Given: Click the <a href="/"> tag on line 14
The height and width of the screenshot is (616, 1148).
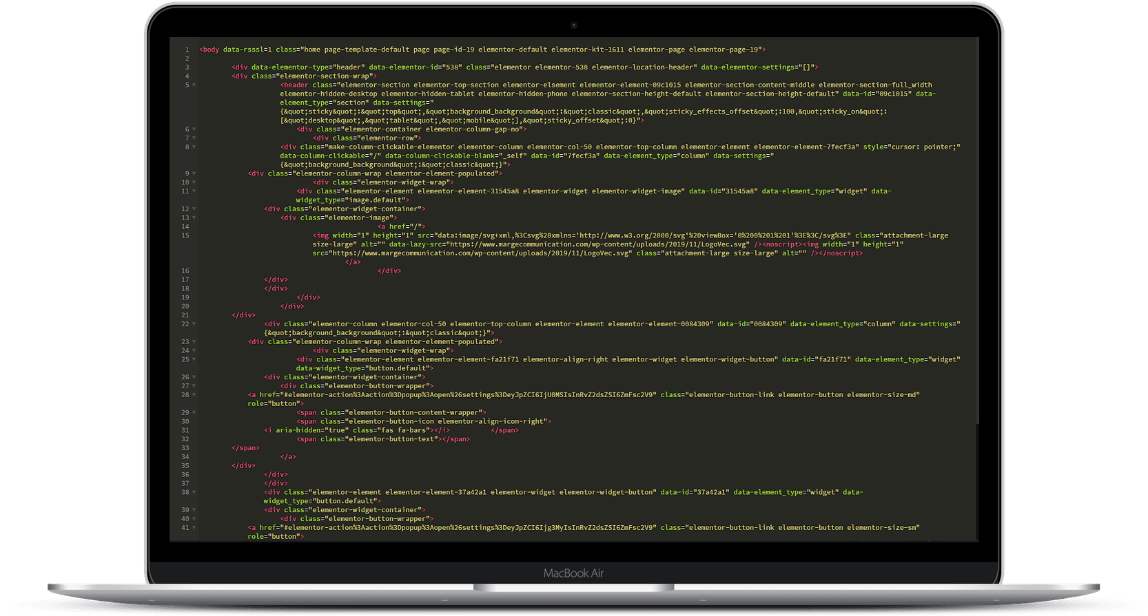Looking at the screenshot, I should [402, 226].
